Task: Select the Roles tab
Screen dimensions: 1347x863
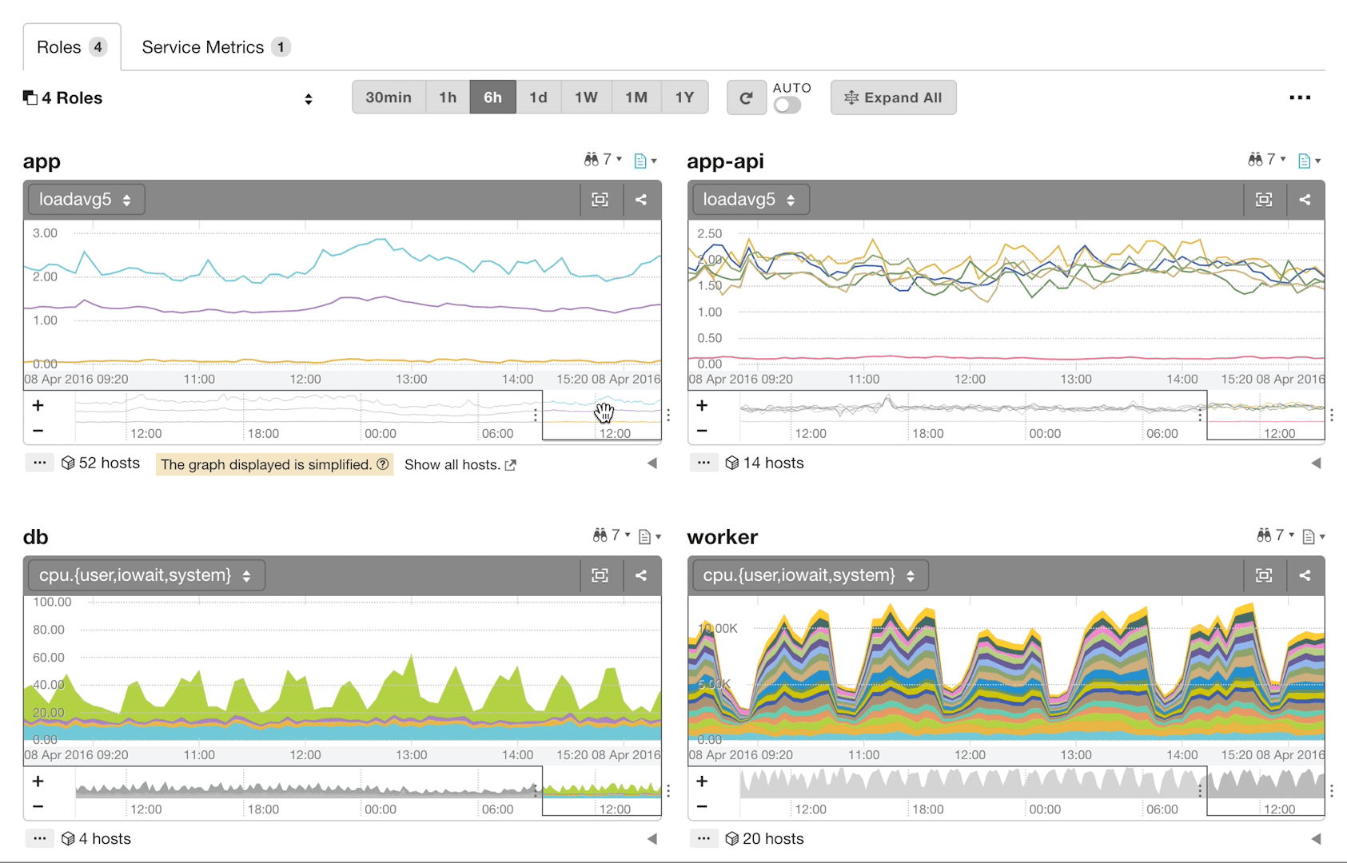Action: pos(60,46)
